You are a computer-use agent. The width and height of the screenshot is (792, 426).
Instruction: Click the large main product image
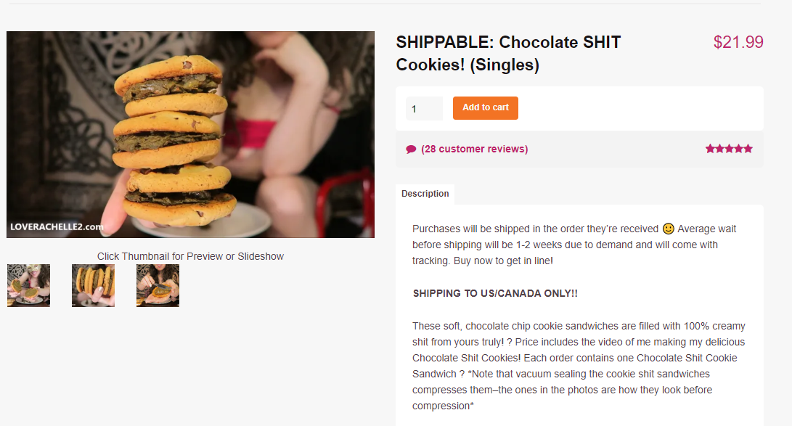(190, 134)
